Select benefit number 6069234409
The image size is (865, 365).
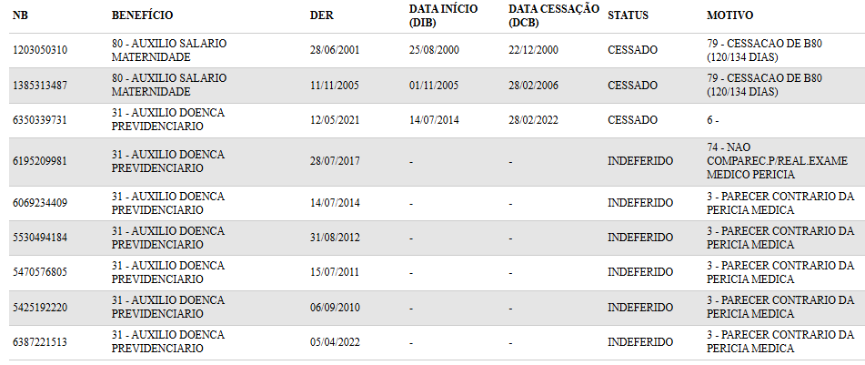click(x=40, y=203)
